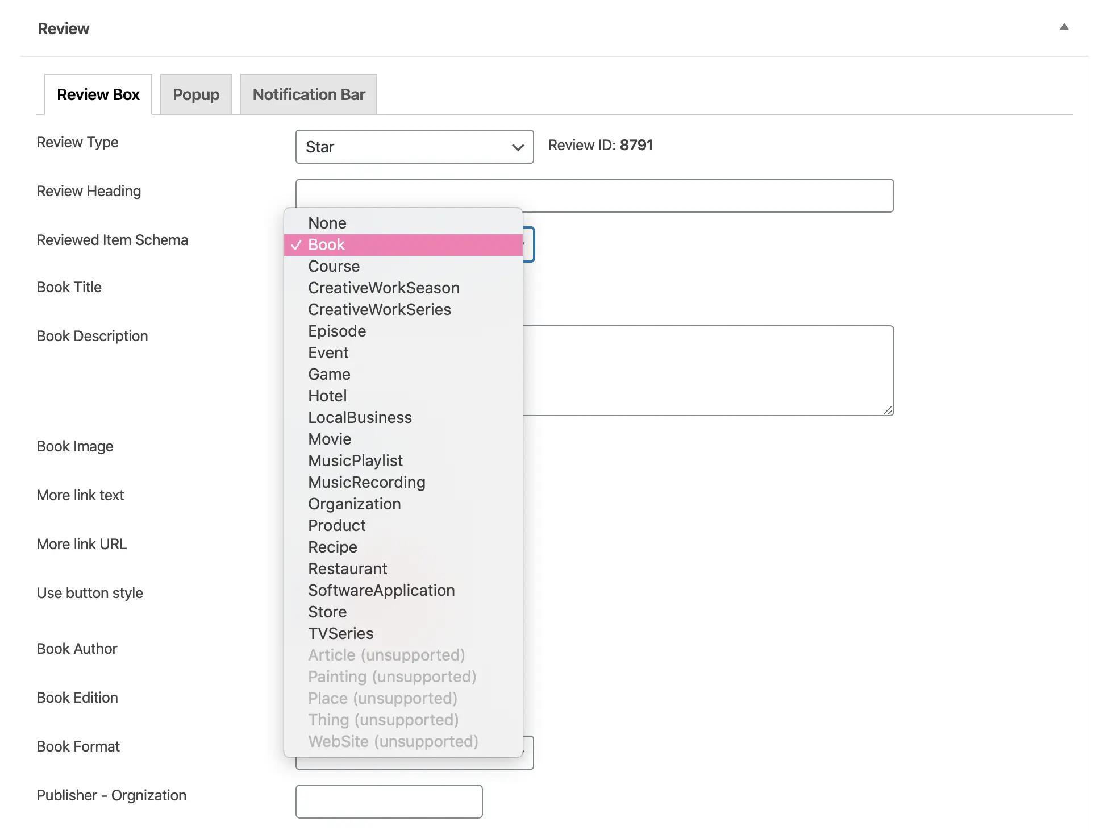Viewport: 1108px width, 830px height.
Task: Click the Review Type label
Action: [78, 142]
